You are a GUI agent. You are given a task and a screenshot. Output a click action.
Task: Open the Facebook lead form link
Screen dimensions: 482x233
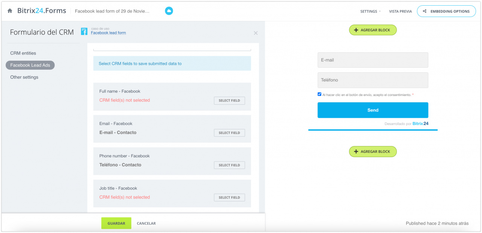click(x=108, y=33)
